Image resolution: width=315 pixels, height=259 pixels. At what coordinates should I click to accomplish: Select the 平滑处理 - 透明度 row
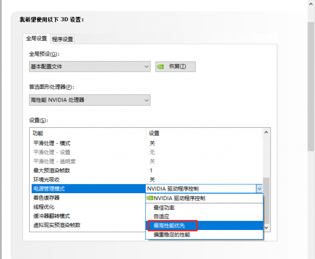[x=147, y=161]
